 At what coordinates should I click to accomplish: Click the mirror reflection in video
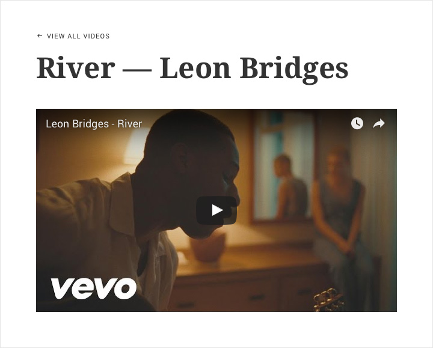click(284, 165)
